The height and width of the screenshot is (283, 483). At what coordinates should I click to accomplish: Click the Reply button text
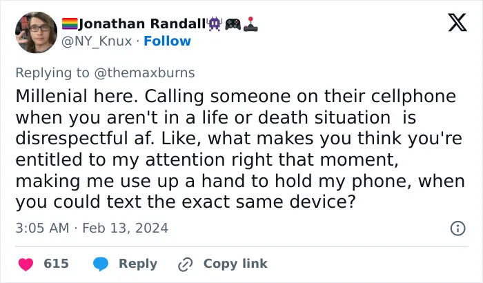coord(138,264)
